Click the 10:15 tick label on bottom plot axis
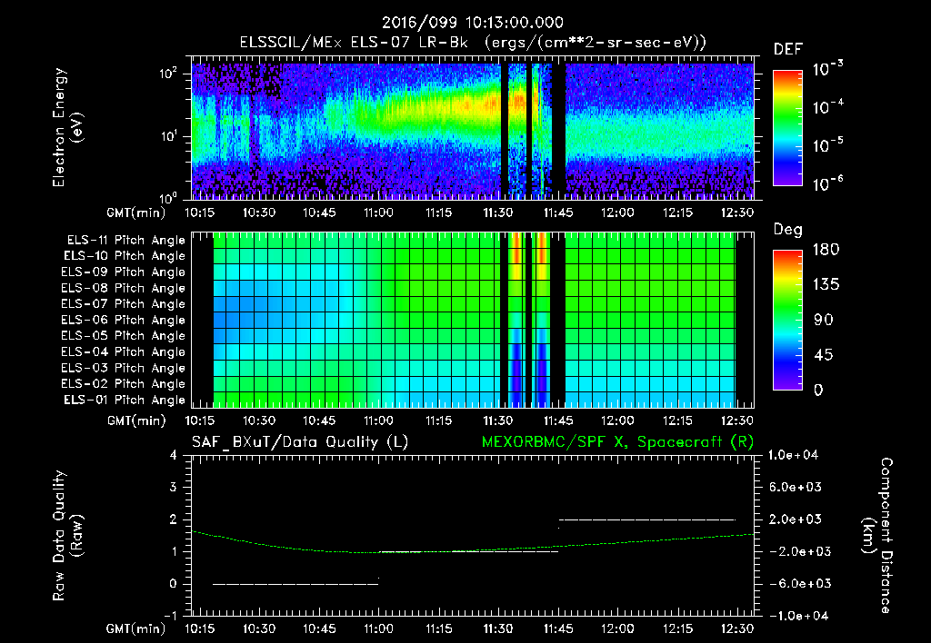This screenshot has width=931, height=643. pyautogui.click(x=199, y=628)
